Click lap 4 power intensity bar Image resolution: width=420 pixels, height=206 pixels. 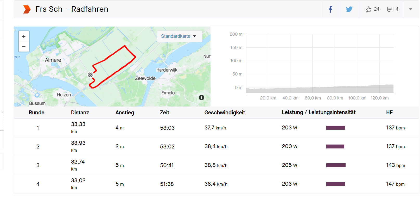[335, 184]
